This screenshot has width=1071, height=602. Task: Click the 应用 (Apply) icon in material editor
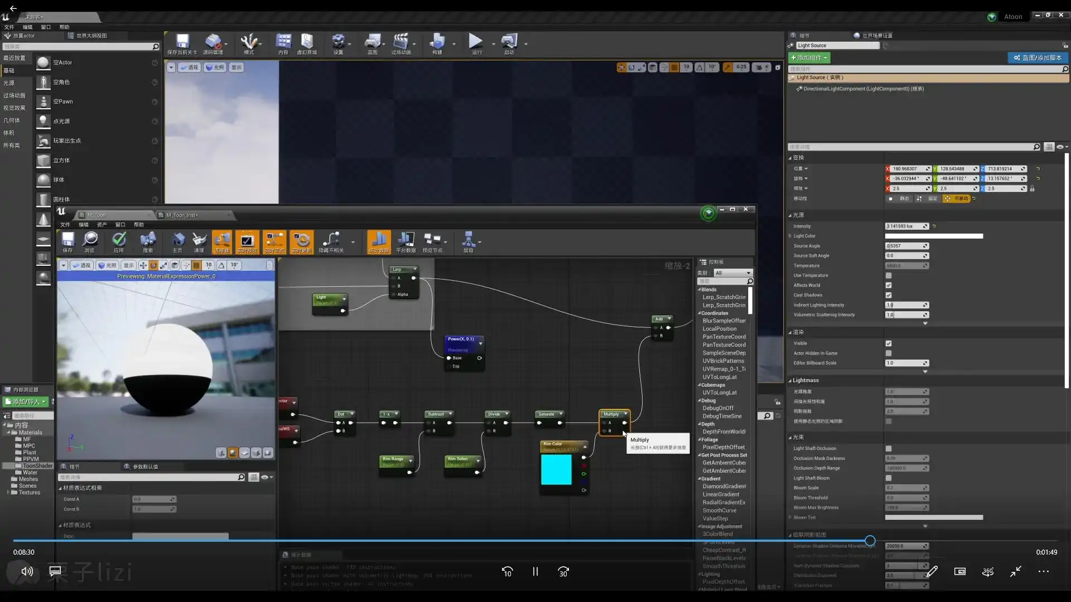(x=119, y=241)
